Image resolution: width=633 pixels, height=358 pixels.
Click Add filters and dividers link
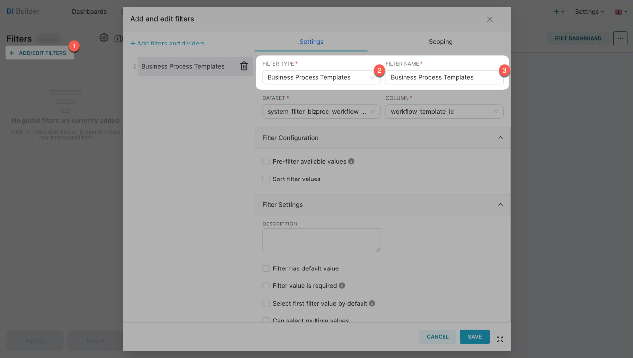167,44
